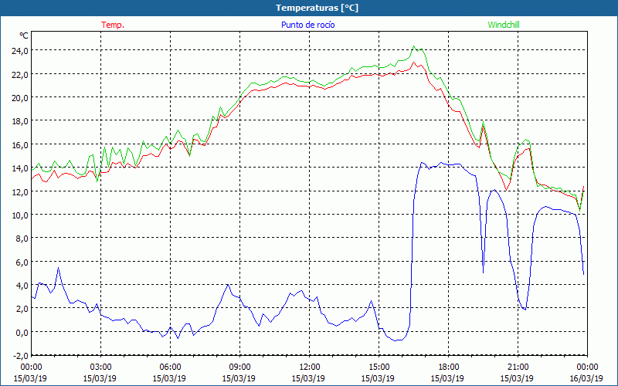Click the 10,0 y-axis value
The height and width of the screenshot is (386, 618).
(x=20, y=215)
